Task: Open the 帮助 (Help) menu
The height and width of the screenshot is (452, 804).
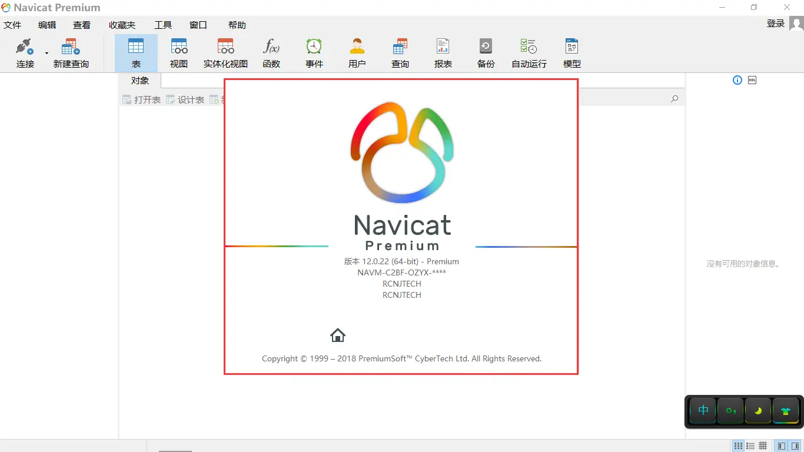Action: tap(237, 25)
